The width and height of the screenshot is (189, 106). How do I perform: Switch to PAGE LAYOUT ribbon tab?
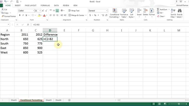point(31,5)
